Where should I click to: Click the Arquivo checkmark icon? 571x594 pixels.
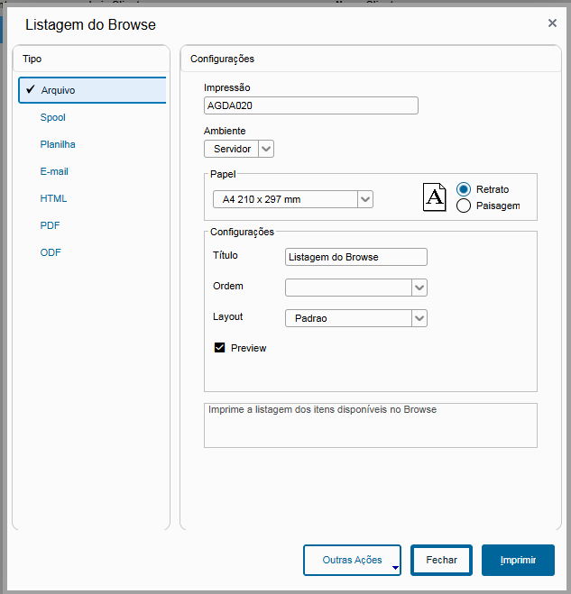click(x=31, y=90)
